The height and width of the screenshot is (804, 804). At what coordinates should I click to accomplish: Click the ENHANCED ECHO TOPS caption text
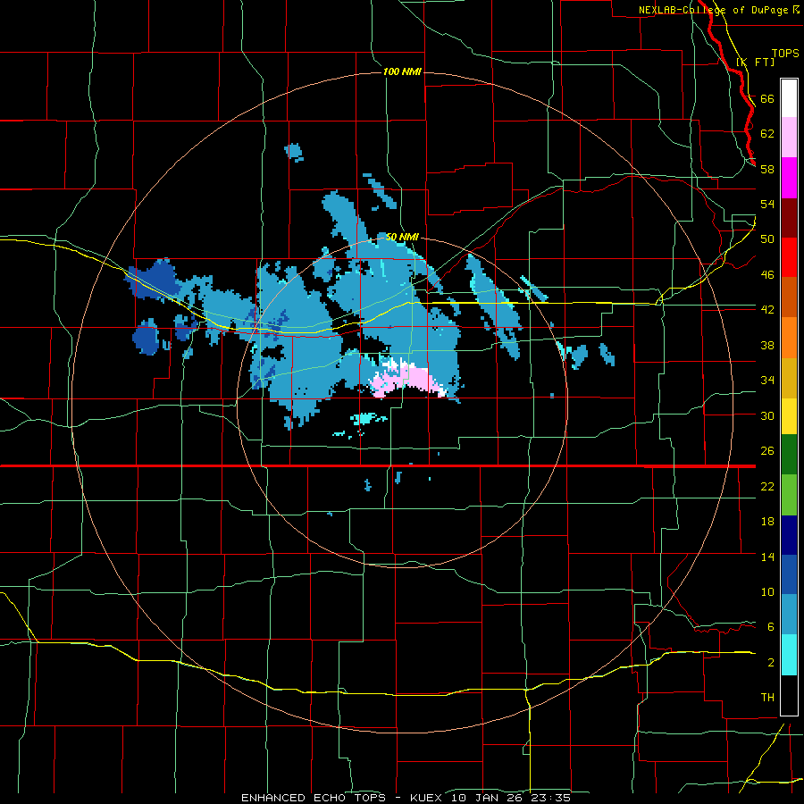click(314, 798)
